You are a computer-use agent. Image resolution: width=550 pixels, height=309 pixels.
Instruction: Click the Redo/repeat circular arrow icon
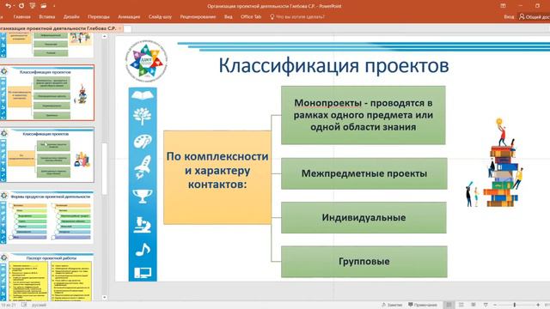coord(21,6)
